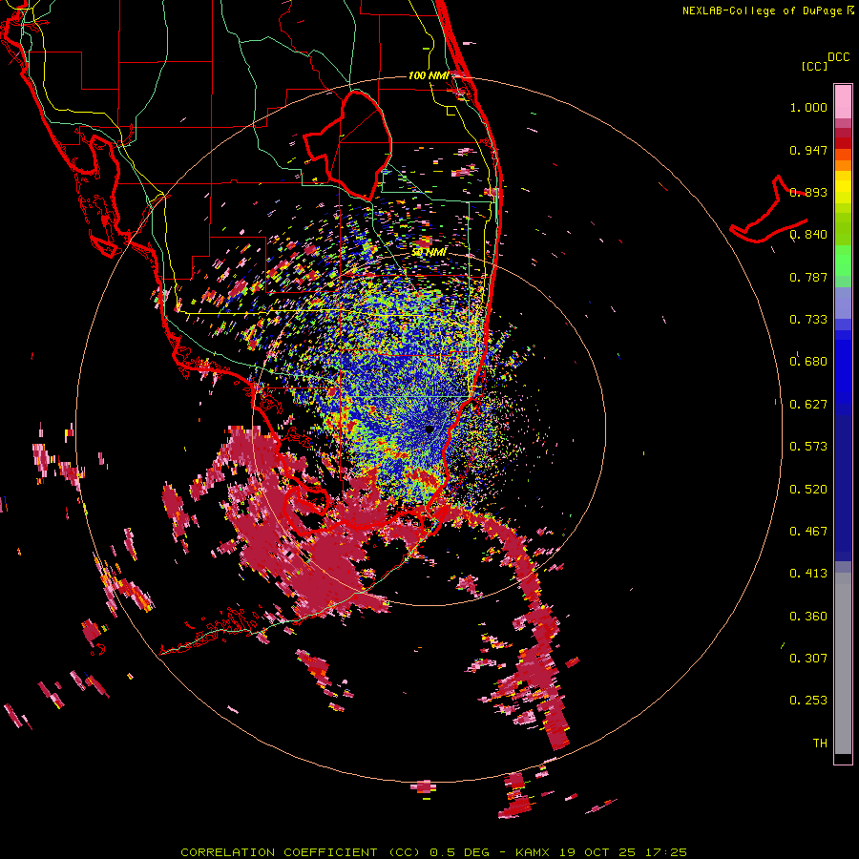This screenshot has width=859, height=859.
Task: Click the CORRELATION COEFFICIENT (CC) caption text
Action: (x=302, y=852)
